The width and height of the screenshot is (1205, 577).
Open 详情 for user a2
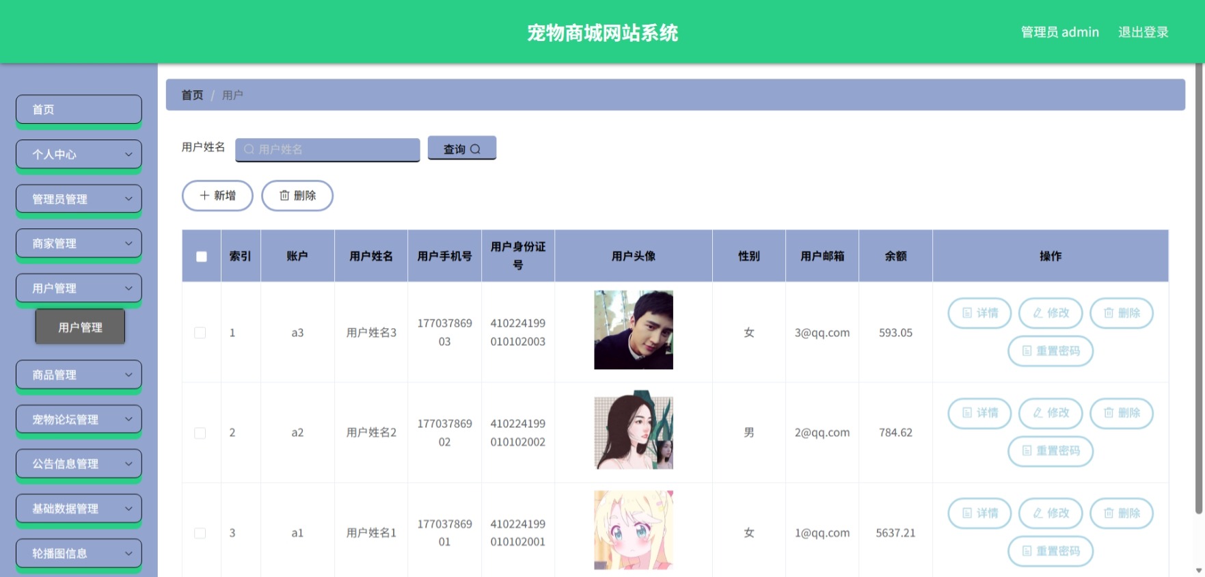(x=979, y=413)
